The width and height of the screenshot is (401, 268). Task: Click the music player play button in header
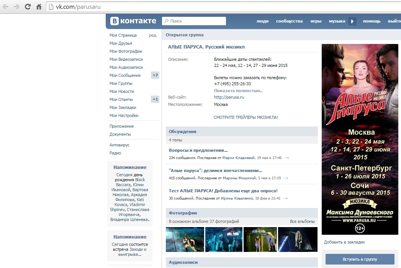[352, 21]
